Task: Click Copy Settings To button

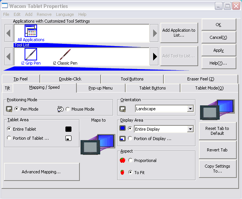Action: tap(217, 169)
